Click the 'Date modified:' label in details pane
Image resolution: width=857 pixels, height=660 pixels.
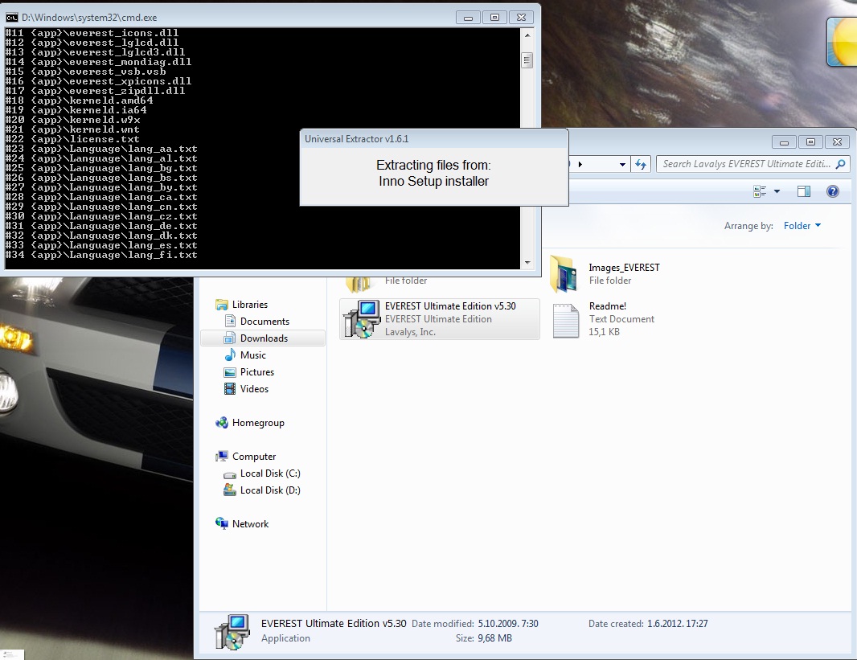tap(443, 624)
